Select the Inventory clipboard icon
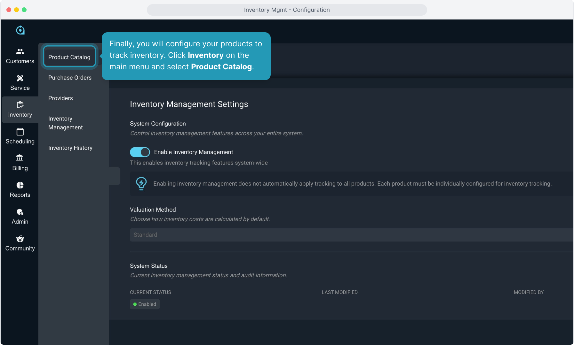 point(20,105)
